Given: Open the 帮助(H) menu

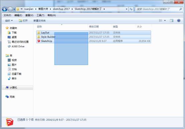Looking at the screenshot, I should [x=51, y=15].
